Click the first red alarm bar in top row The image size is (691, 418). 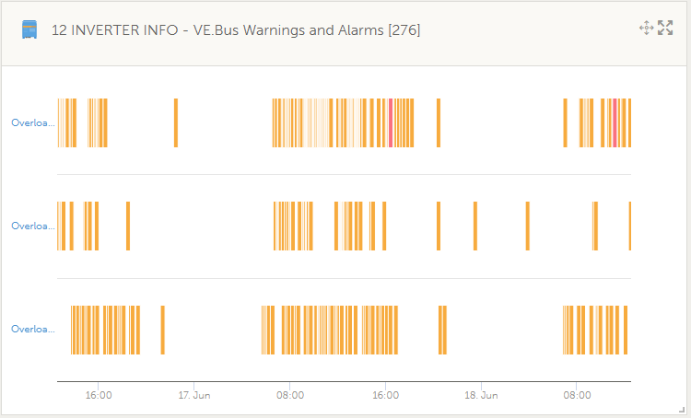tap(390, 122)
